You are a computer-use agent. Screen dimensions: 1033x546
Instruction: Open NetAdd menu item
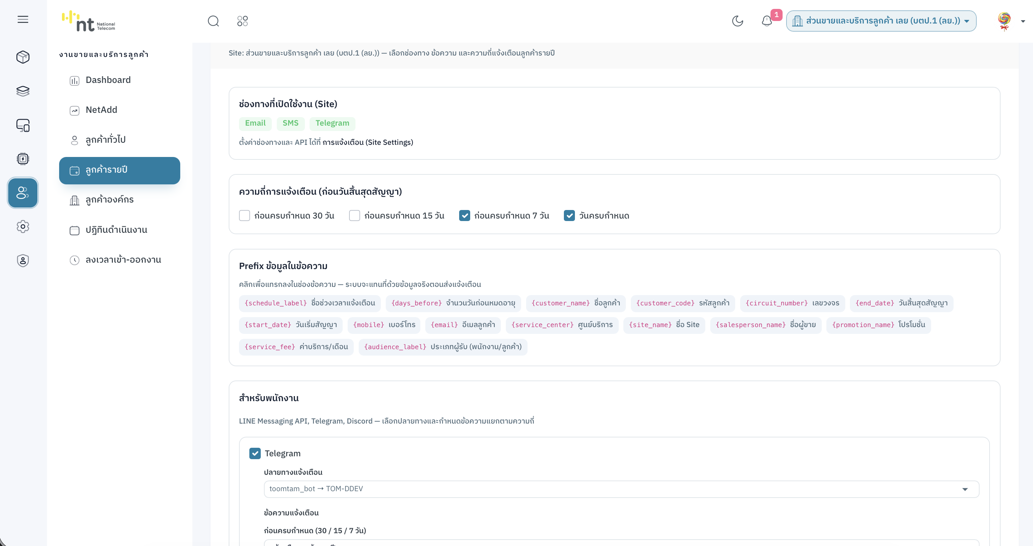pos(119,110)
